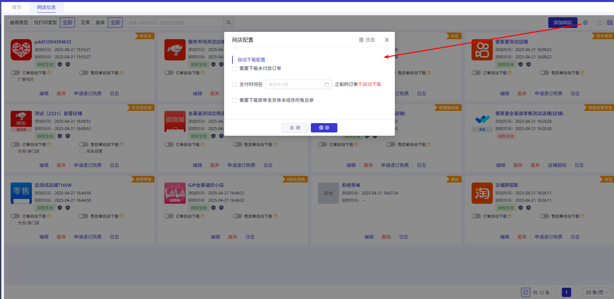Save the 网店配置 dialog with 保存
Image resolution: width=614 pixels, height=299 pixels.
click(324, 128)
